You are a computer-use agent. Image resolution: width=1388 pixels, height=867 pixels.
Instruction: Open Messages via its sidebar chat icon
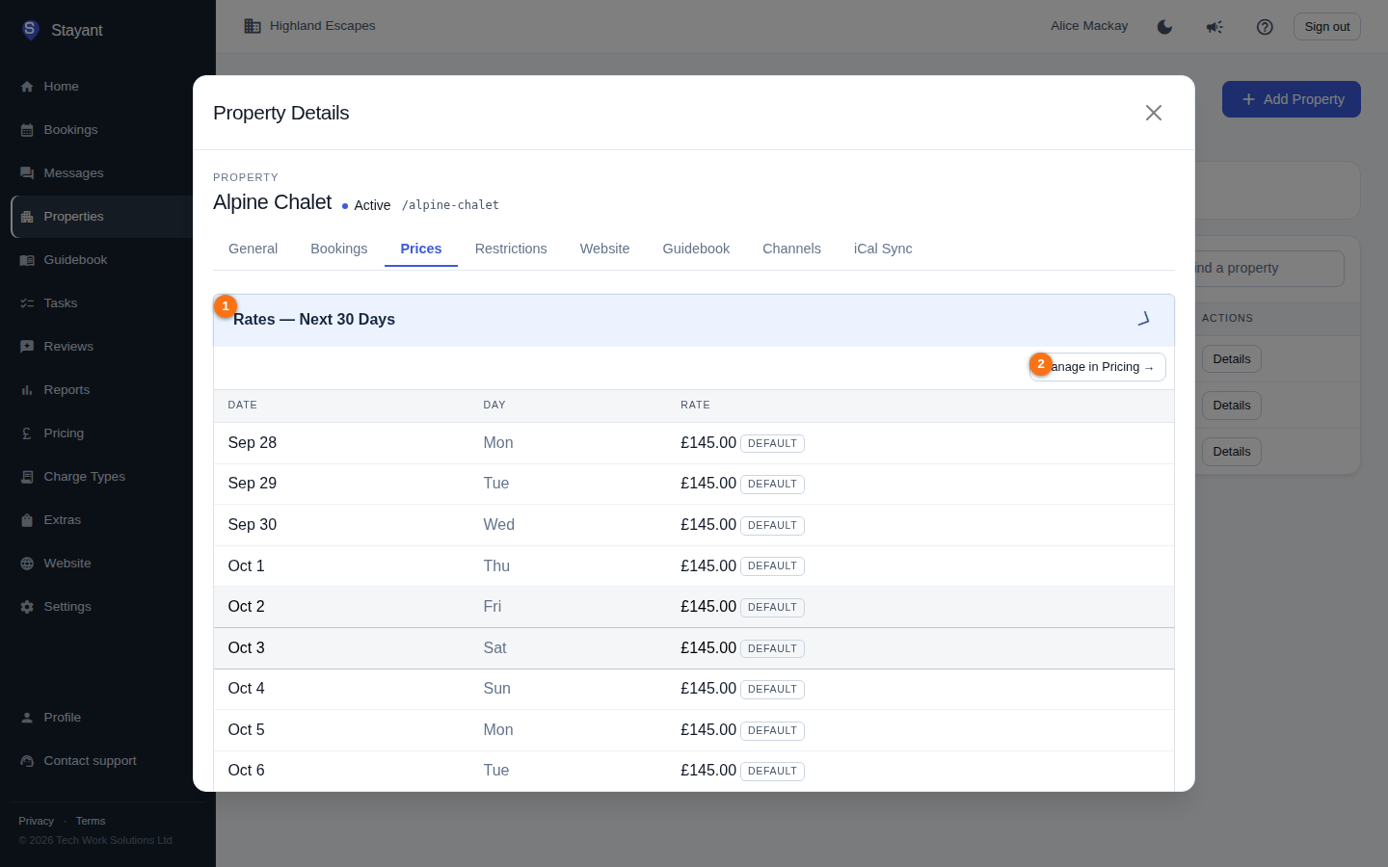coord(27,173)
